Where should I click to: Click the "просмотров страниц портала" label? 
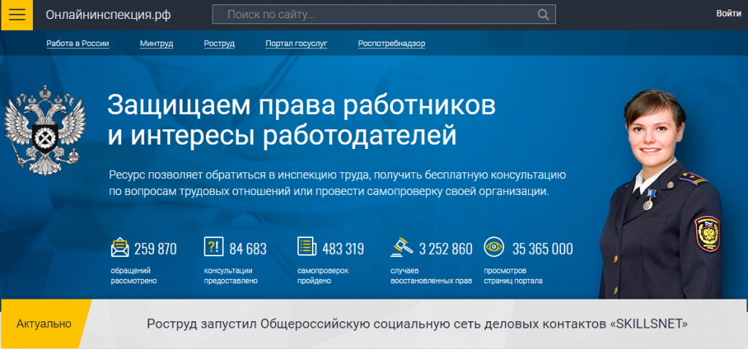[514, 275]
